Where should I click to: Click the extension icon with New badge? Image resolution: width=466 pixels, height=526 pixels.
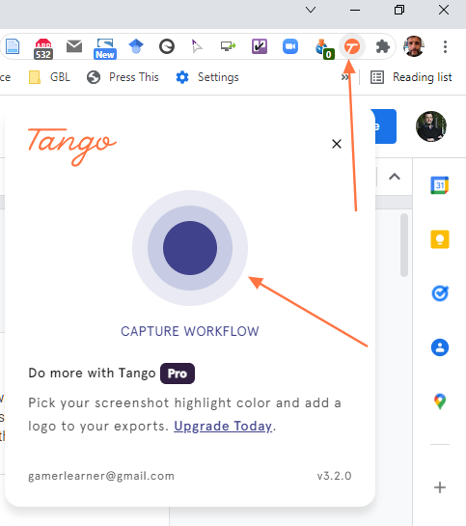click(x=105, y=48)
